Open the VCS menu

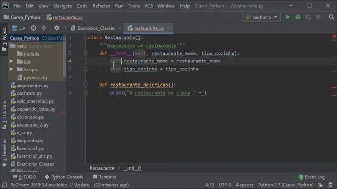click(148, 6)
